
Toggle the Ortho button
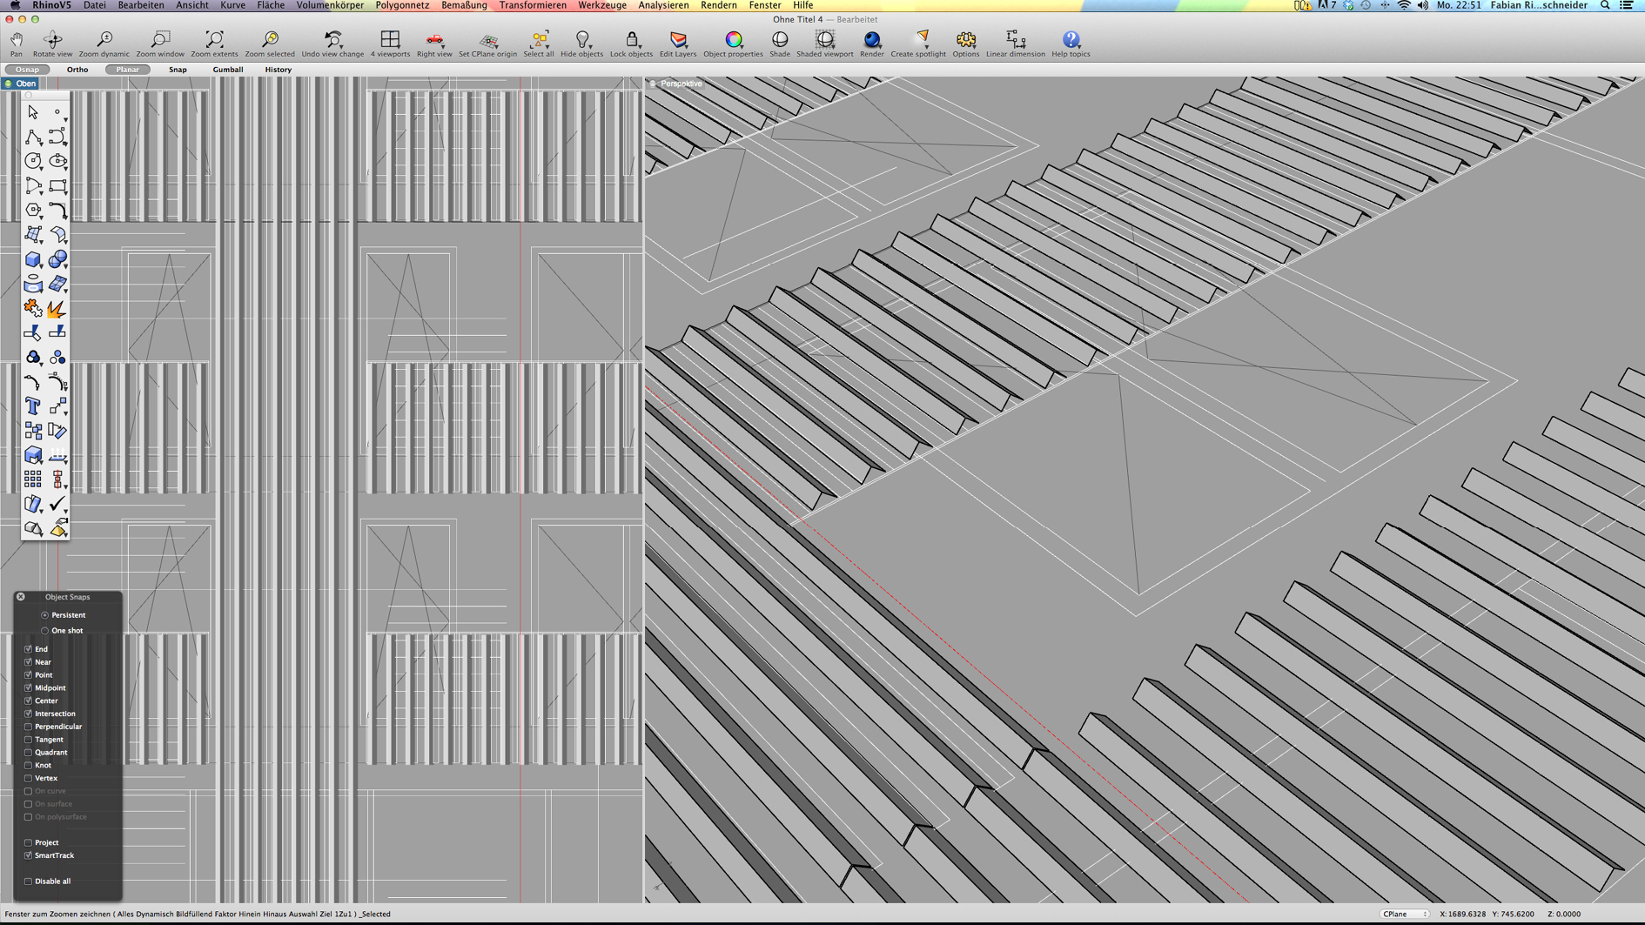(77, 70)
